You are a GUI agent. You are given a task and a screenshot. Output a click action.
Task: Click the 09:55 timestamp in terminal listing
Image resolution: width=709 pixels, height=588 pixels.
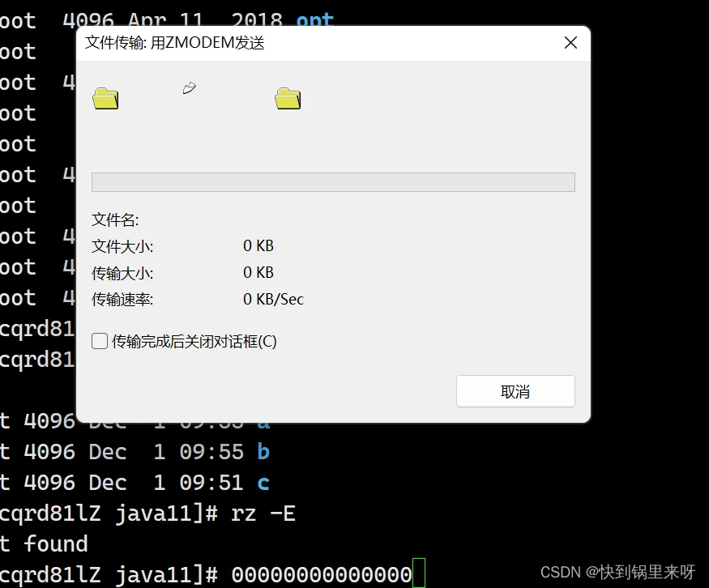tap(211, 453)
